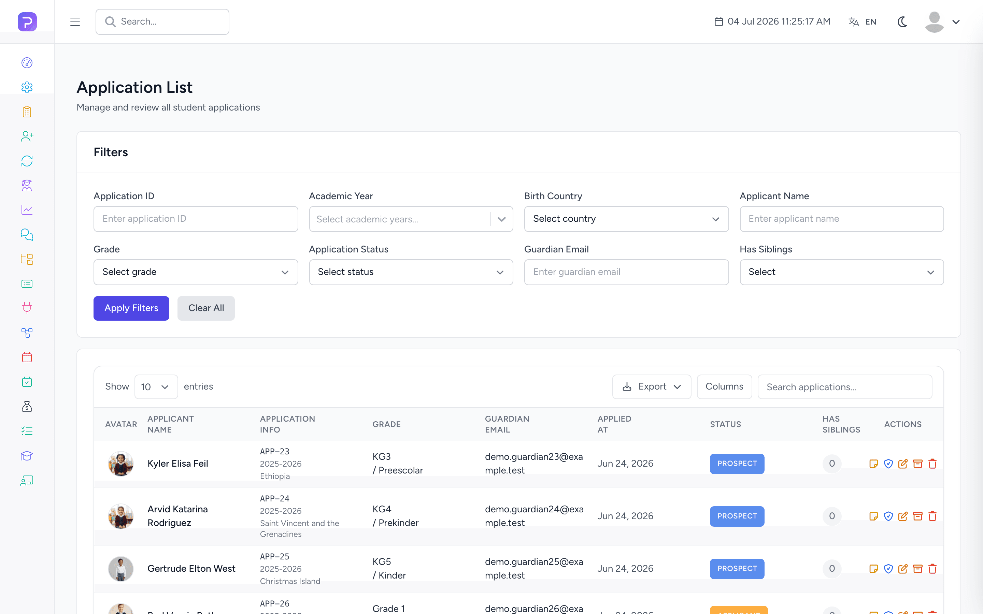
Task: Open the Show entries count dropdown
Action: point(156,386)
